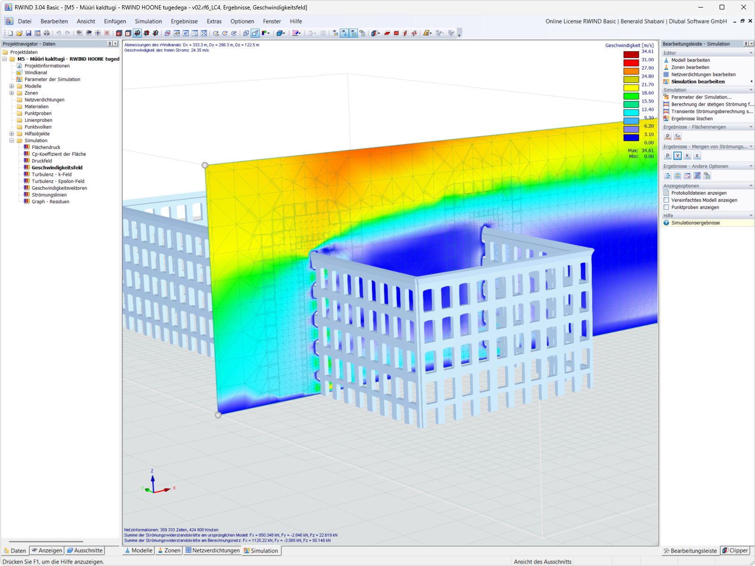Select the turbulence 'k' flow field icon
755x566 pixels.
(x=687, y=156)
